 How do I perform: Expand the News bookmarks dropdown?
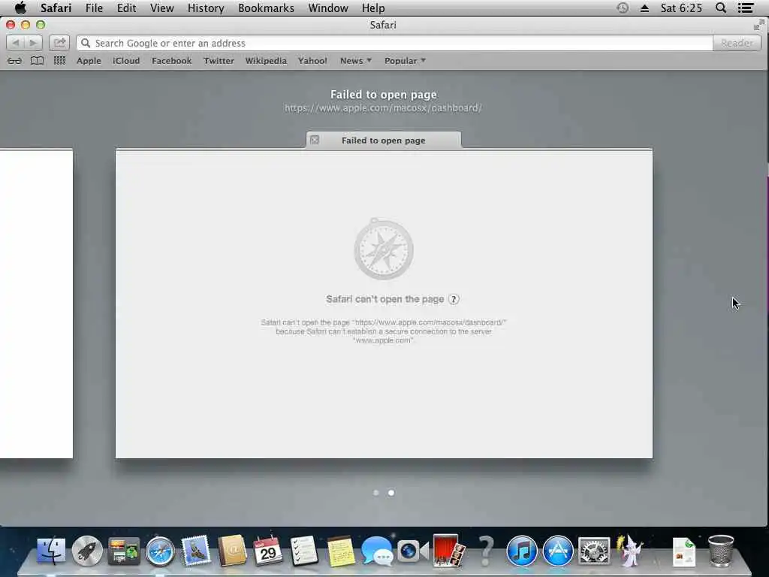[x=356, y=61]
